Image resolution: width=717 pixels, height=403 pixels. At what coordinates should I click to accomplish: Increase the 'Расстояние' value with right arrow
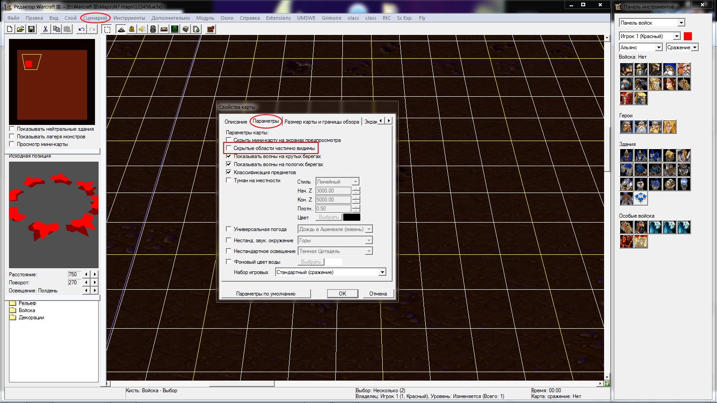(x=95, y=274)
